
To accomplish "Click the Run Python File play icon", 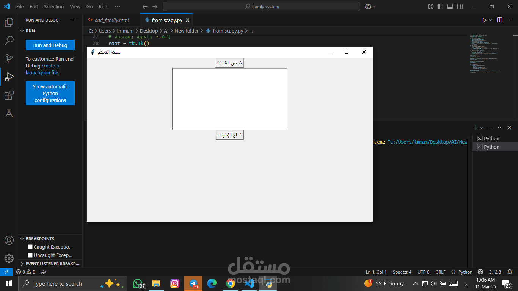I will pos(484,20).
